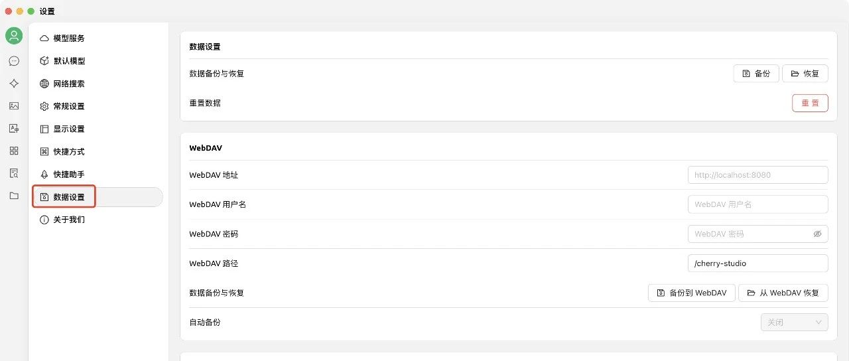Select 模型服务 in settings menu

(x=69, y=38)
